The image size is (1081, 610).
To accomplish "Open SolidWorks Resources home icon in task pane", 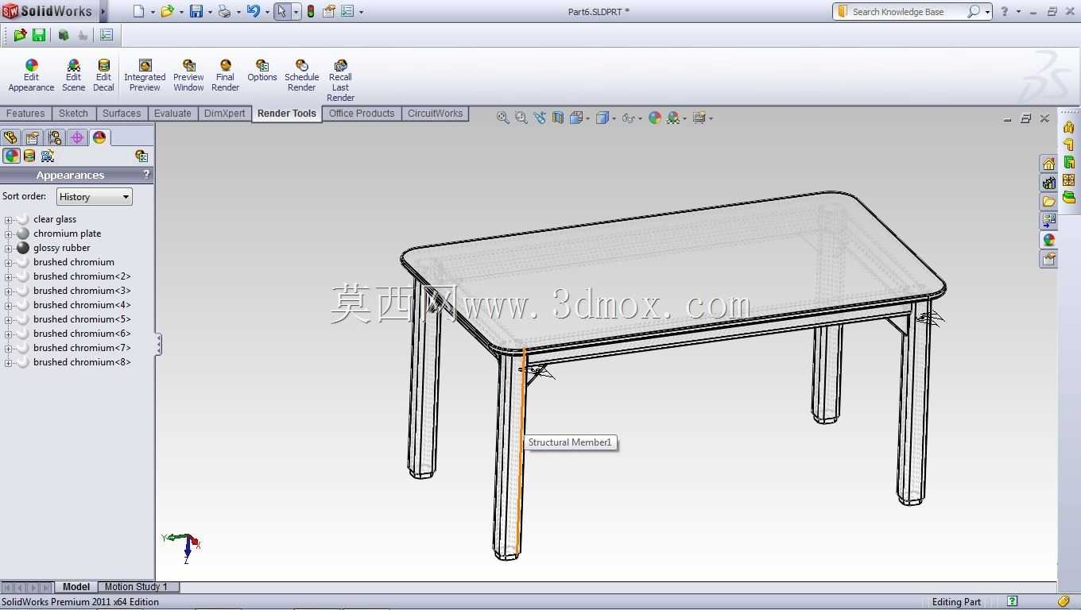I will [x=1049, y=164].
